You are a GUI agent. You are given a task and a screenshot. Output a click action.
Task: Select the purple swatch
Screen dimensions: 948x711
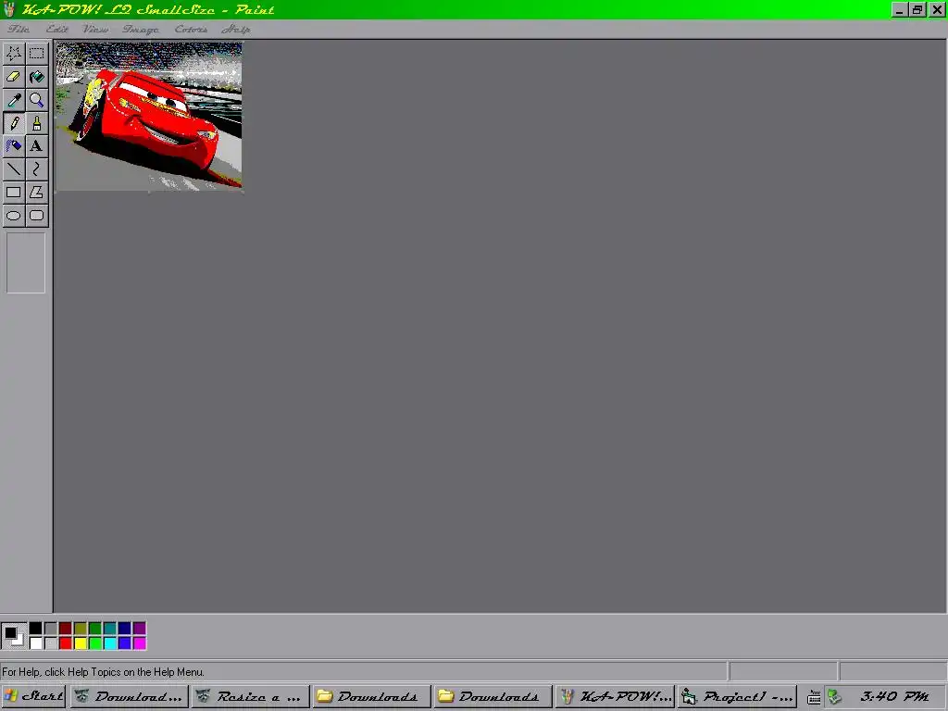coord(140,629)
